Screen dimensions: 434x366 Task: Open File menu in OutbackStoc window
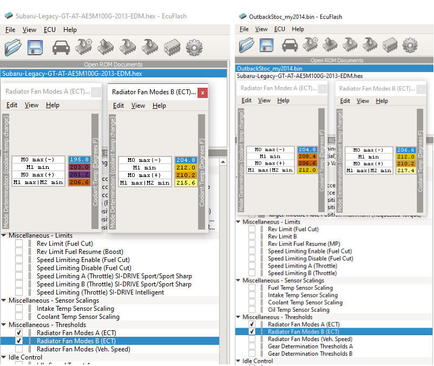[244, 29]
